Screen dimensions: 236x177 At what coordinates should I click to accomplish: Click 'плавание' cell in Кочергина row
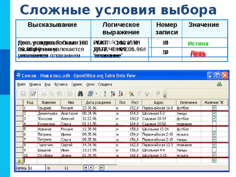(188, 124)
